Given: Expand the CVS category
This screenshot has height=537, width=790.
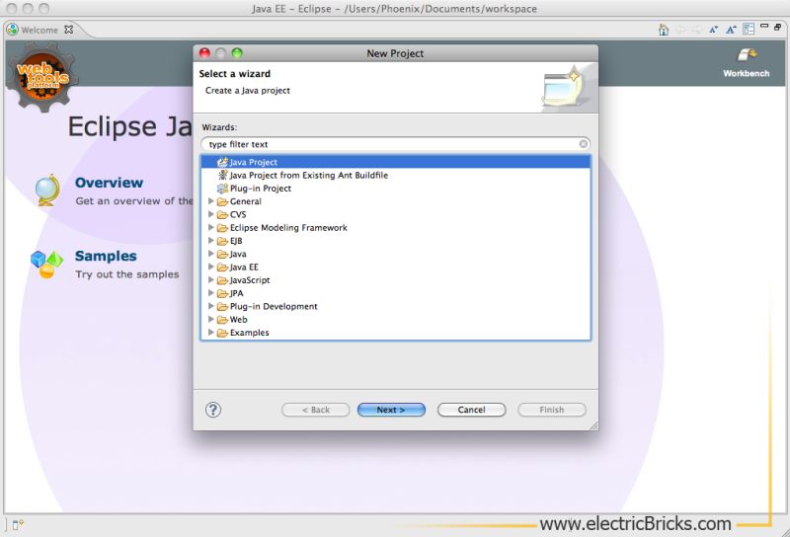Looking at the screenshot, I should tap(211, 214).
